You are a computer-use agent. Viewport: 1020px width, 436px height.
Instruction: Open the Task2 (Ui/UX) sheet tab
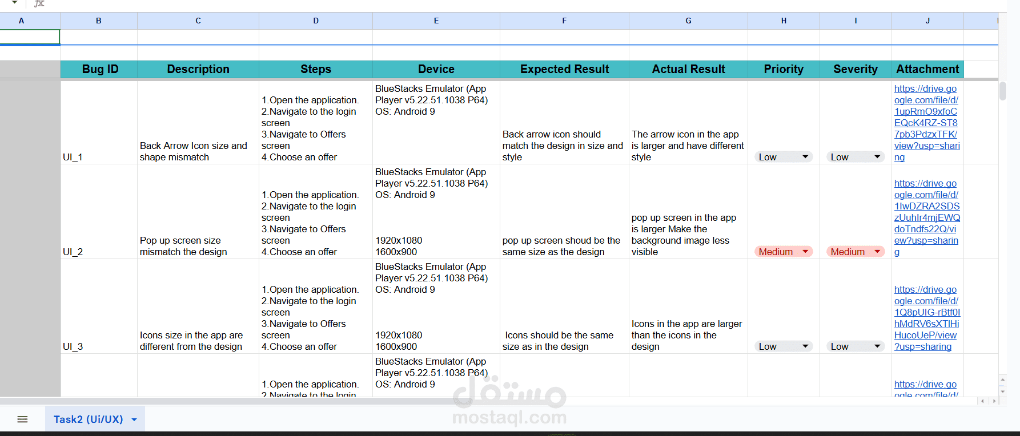(94, 419)
